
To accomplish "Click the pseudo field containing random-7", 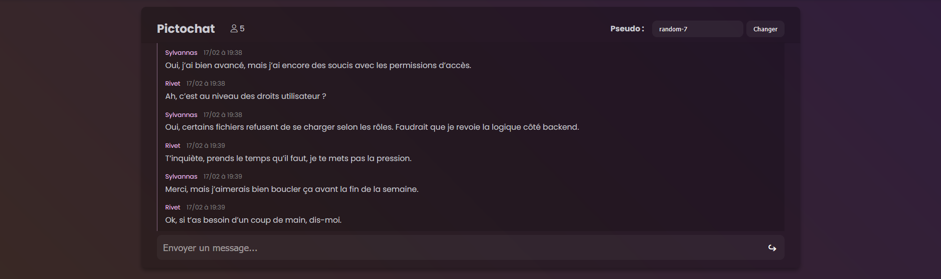I will click(697, 29).
